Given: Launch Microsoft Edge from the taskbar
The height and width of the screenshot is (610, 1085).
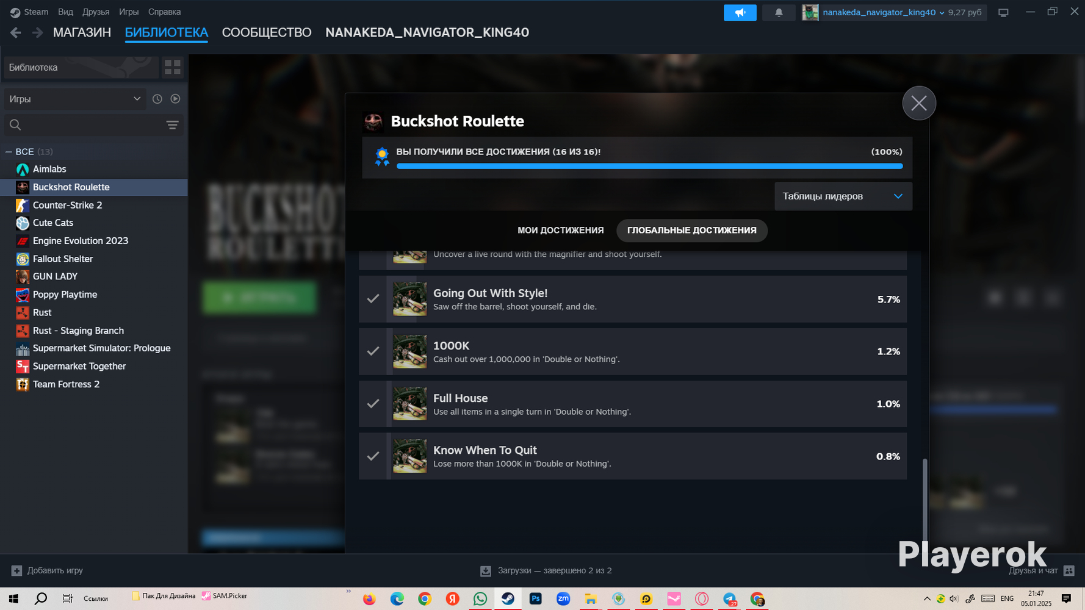Looking at the screenshot, I should tap(397, 598).
